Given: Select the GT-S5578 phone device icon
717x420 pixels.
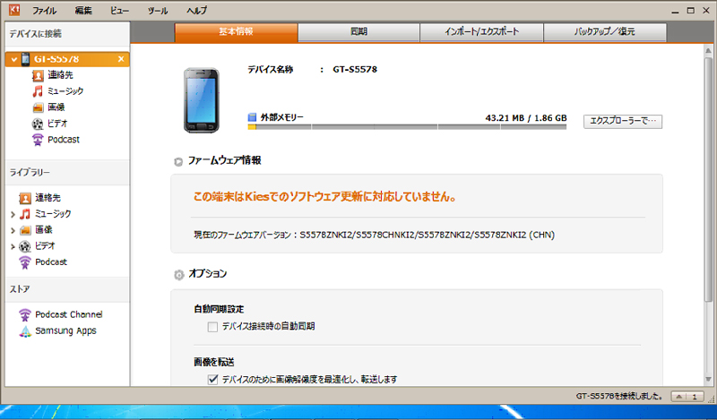Looking at the screenshot, I should click(26, 59).
